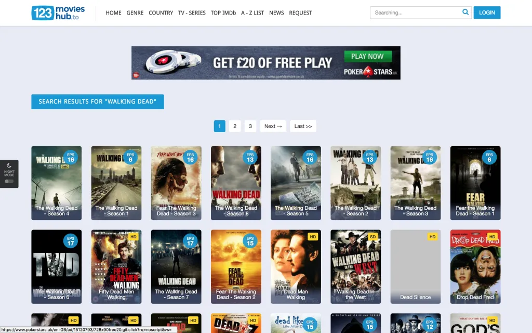Open the COUNTRY menu
This screenshot has height=333, width=532.
[x=161, y=13]
